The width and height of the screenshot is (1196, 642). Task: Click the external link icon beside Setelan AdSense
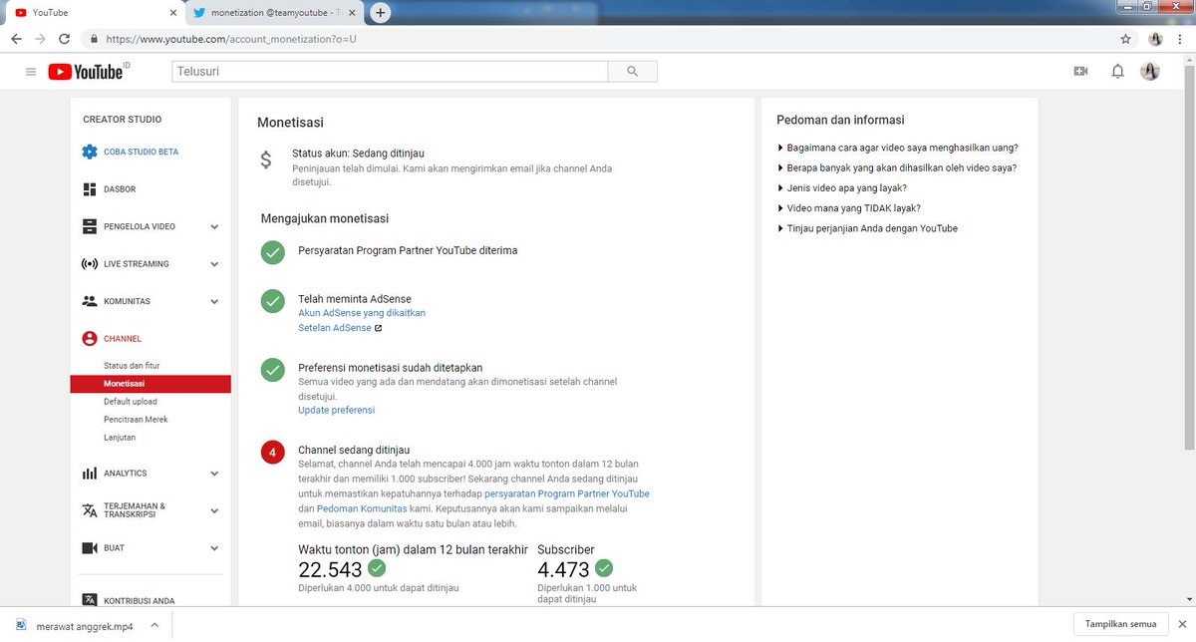pos(378,328)
